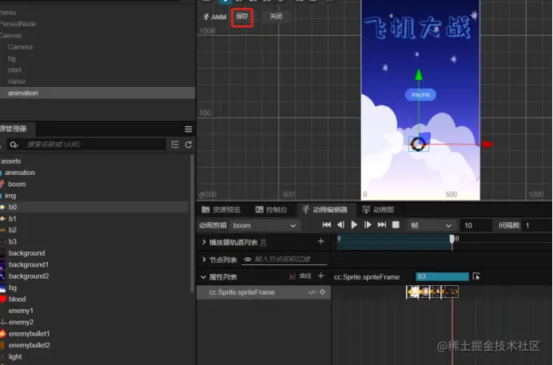Screen dimensions: 553x365
Task: Select the enemybullet2 image asset
Action: [30, 345]
